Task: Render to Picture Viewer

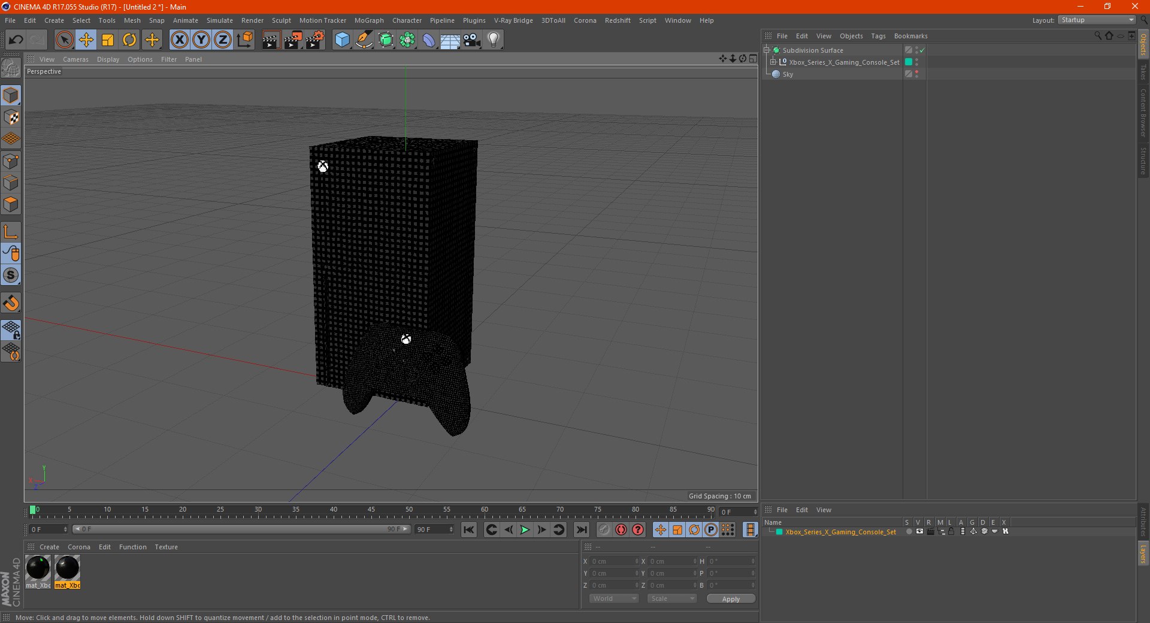Action: coord(293,40)
